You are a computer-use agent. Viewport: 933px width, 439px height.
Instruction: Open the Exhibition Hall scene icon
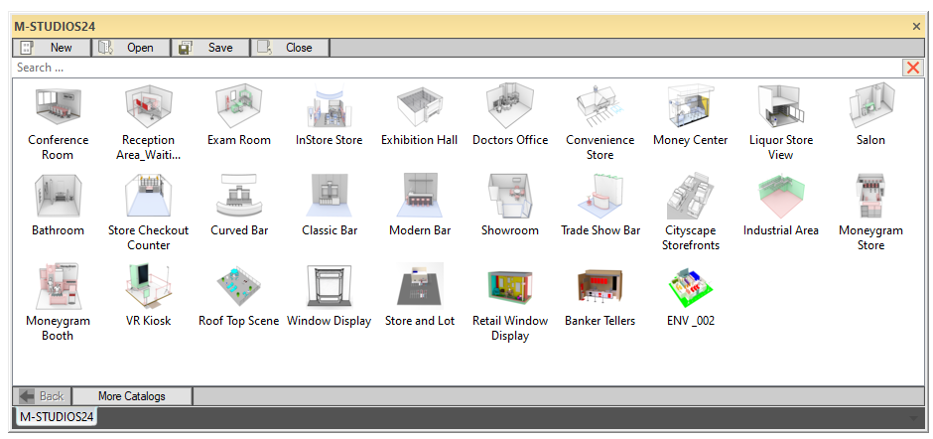pos(419,106)
